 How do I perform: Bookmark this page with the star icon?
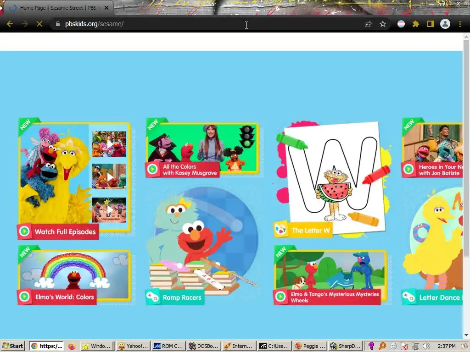point(383,24)
